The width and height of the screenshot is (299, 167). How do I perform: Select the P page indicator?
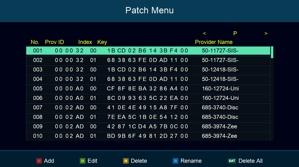tap(235, 33)
